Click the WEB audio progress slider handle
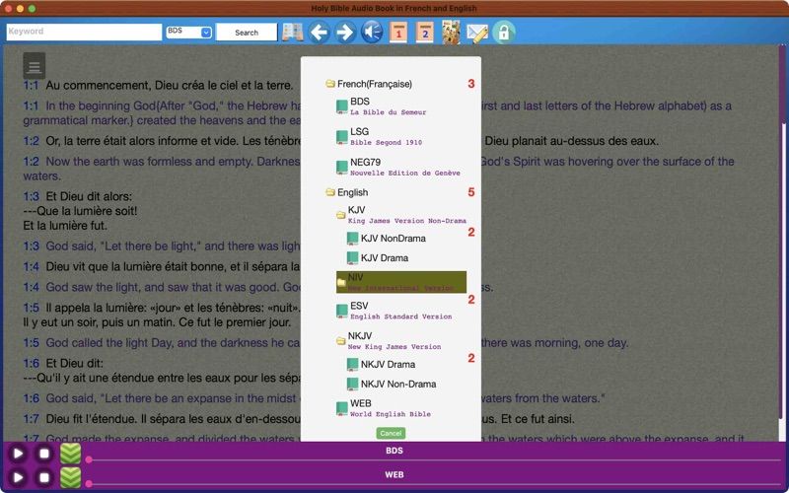Image resolution: width=789 pixels, height=493 pixels. click(x=89, y=484)
